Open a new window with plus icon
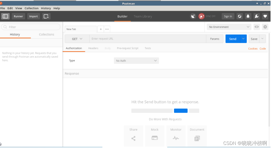 pos(46,16)
